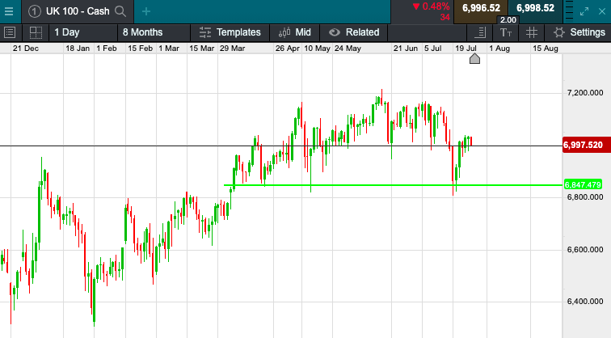
Task: Open the main hamburger menu
Action: (x=9, y=11)
